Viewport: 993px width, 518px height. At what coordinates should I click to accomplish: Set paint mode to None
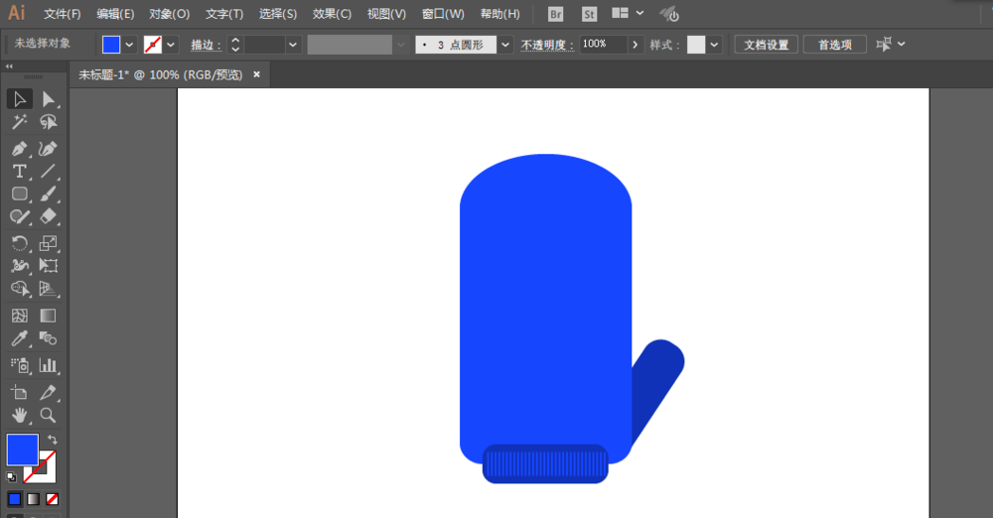53,499
